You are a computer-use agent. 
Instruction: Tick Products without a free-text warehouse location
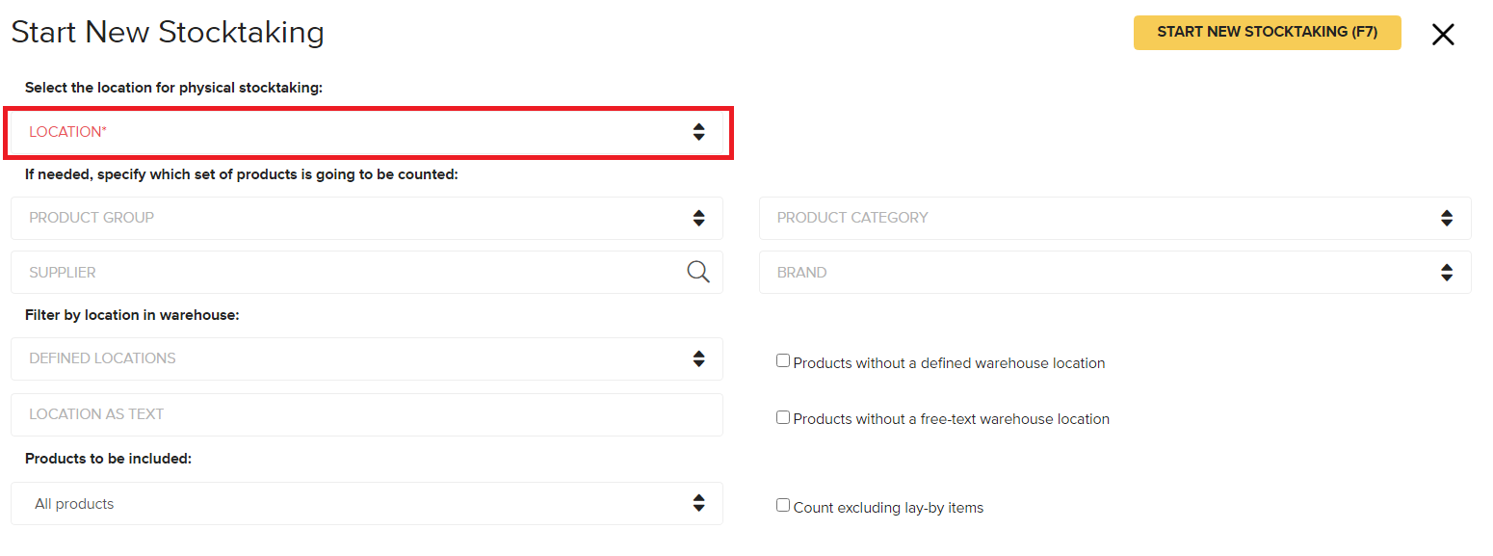click(783, 417)
